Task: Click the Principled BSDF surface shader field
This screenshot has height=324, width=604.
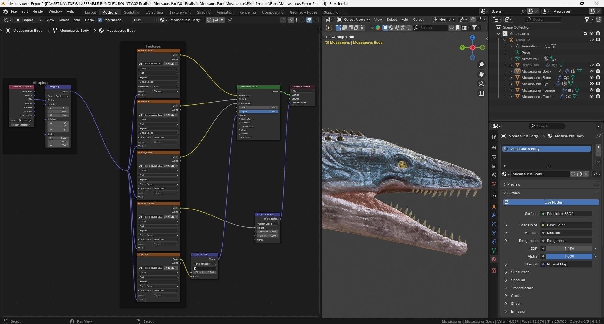Action: [x=566, y=214]
